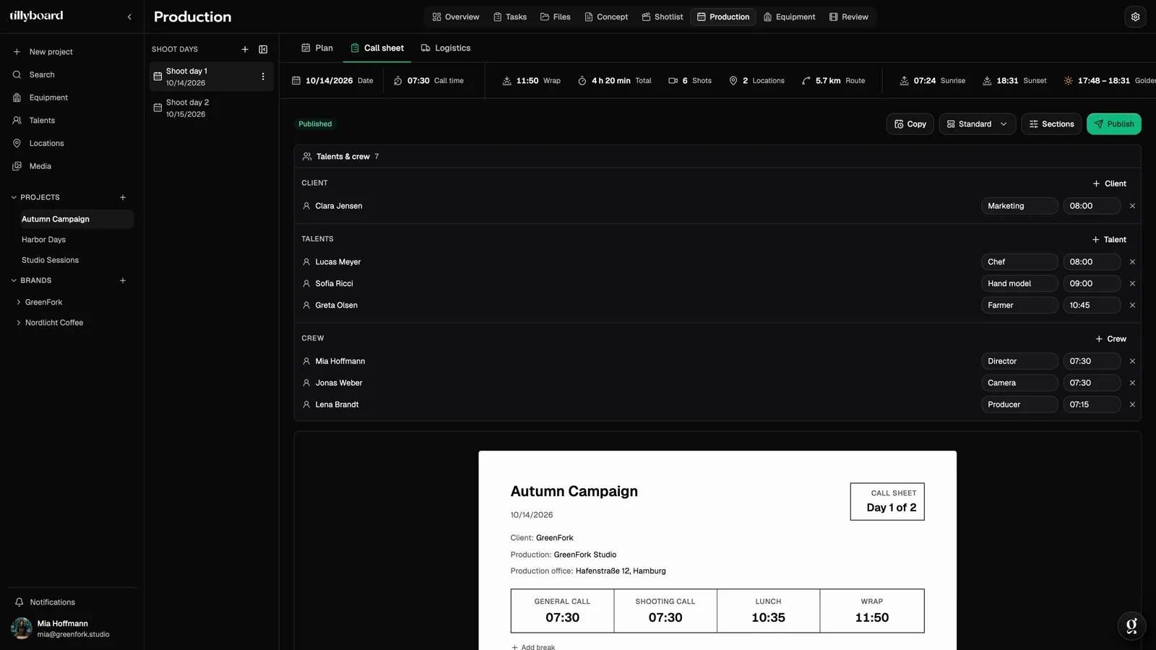Open the settings gear icon
Image resolution: width=1156 pixels, height=650 pixels.
(1135, 17)
